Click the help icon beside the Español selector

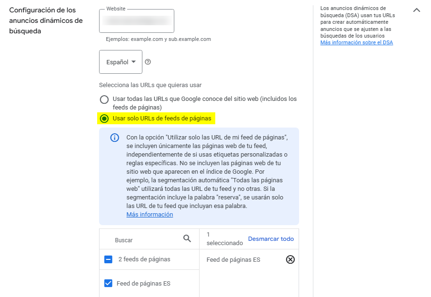pyautogui.click(x=148, y=62)
